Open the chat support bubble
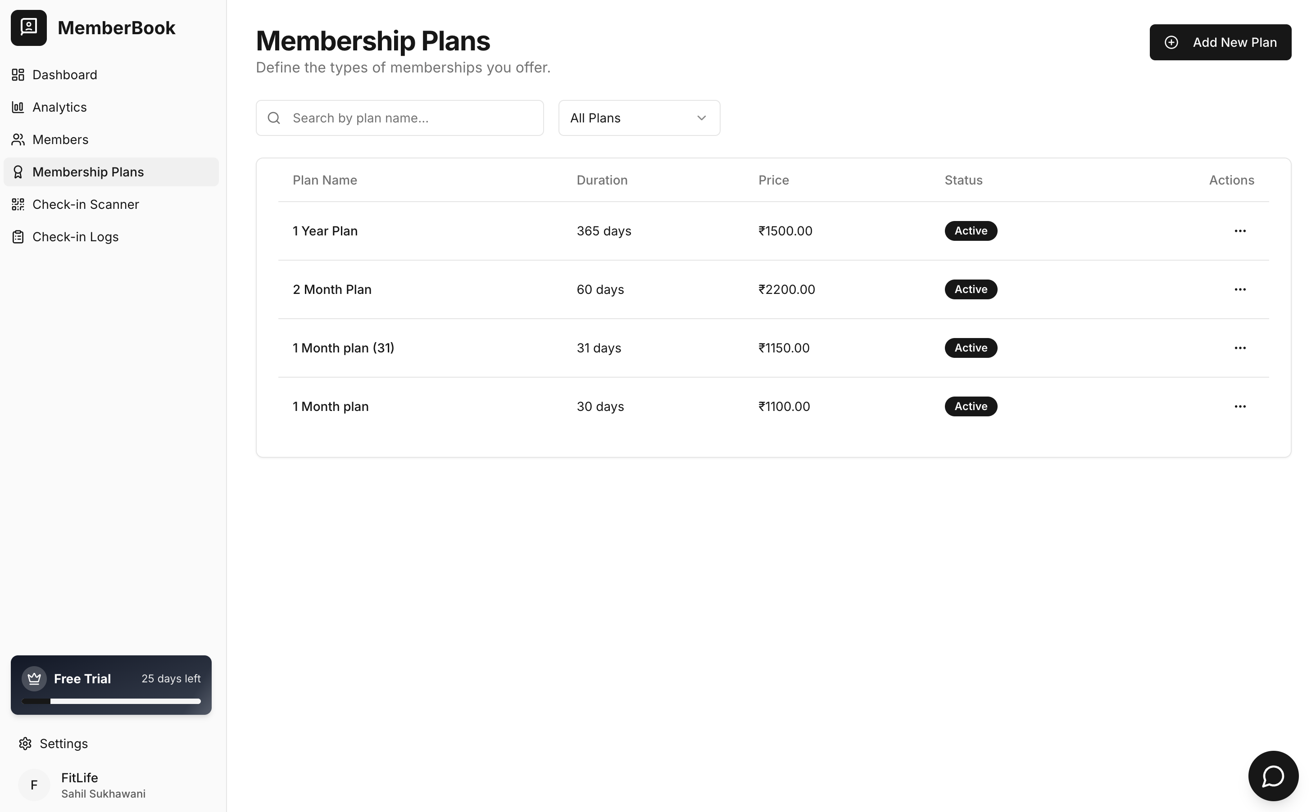 pos(1272,776)
